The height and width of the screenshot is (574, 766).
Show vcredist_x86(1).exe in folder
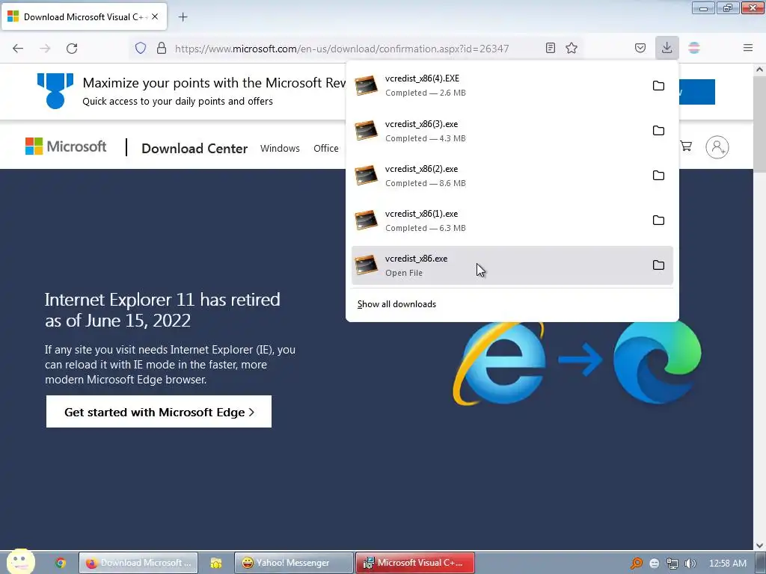tap(658, 220)
